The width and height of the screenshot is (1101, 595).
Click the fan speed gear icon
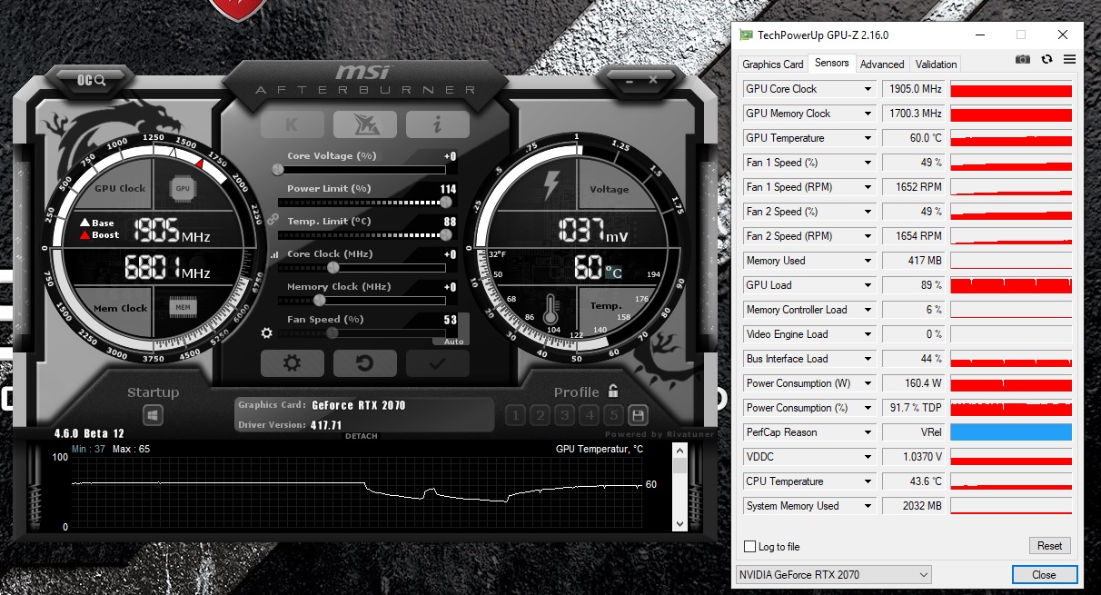click(266, 333)
